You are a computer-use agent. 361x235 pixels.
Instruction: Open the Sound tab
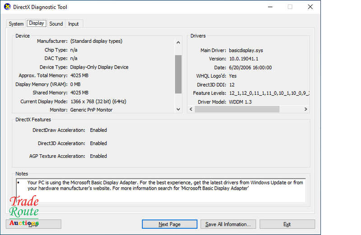(56, 24)
